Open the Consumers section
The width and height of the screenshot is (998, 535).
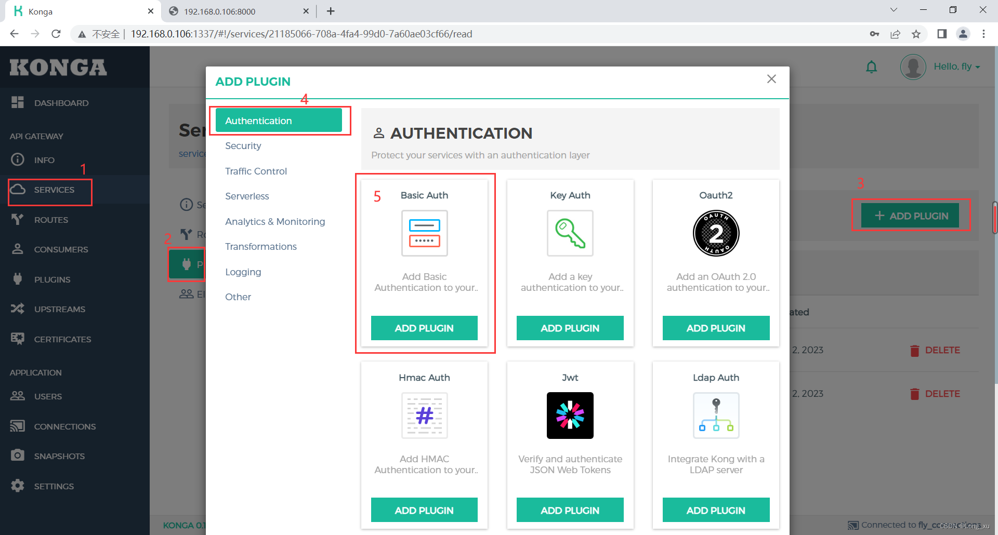click(x=61, y=249)
